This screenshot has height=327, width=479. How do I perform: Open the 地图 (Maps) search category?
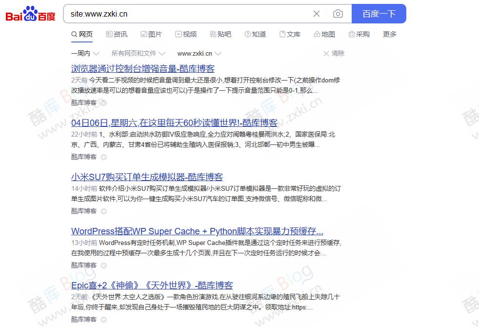[x=324, y=34]
